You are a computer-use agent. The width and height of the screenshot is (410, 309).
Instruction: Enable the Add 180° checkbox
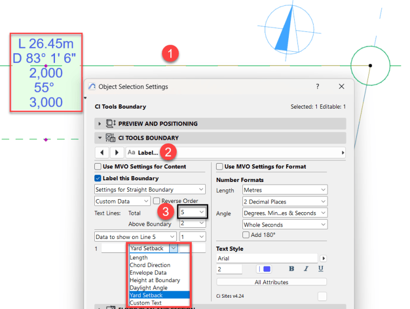click(246, 235)
